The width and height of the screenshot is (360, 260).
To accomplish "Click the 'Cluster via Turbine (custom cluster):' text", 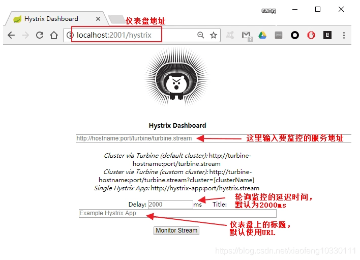I will pyautogui.click(x=156, y=172).
